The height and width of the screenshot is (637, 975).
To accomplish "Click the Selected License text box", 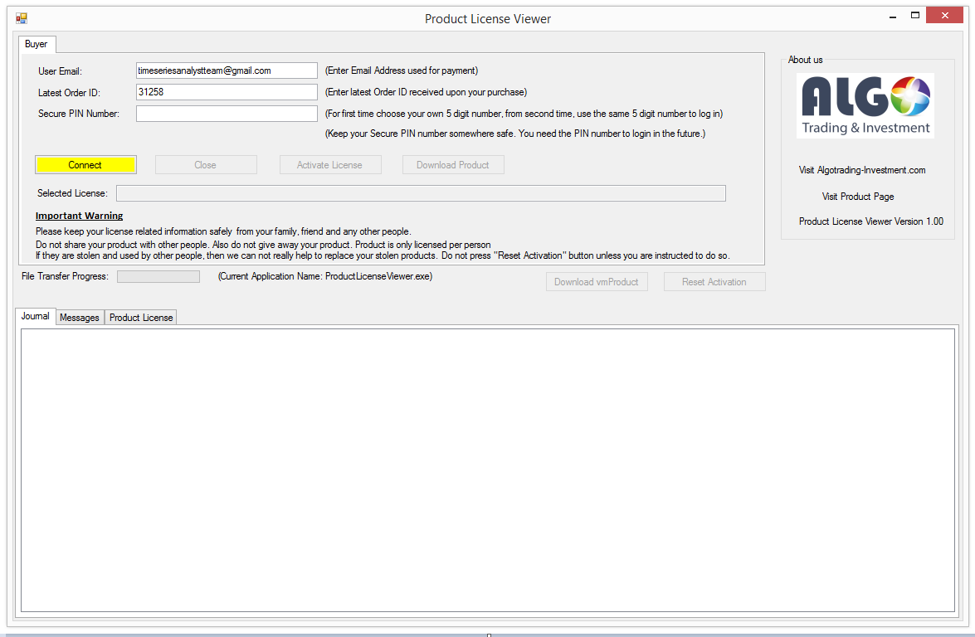I will [421, 193].
